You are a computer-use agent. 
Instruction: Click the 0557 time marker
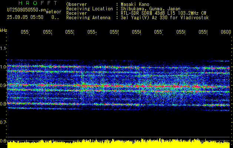[x=159, y=32]
